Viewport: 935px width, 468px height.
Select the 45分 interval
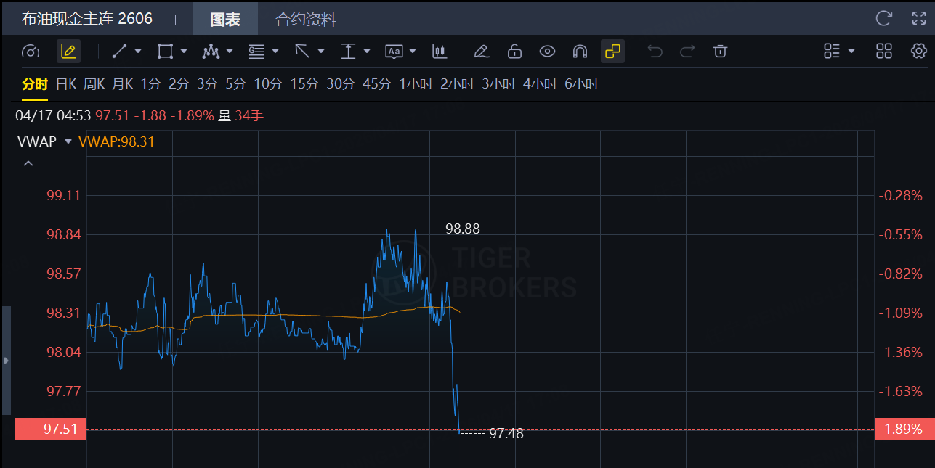click(376, 84)
